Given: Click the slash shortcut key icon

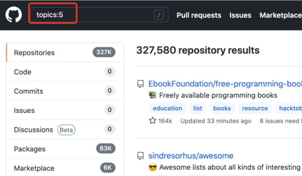Looking at the screenshot, I should tap(159, 15).
